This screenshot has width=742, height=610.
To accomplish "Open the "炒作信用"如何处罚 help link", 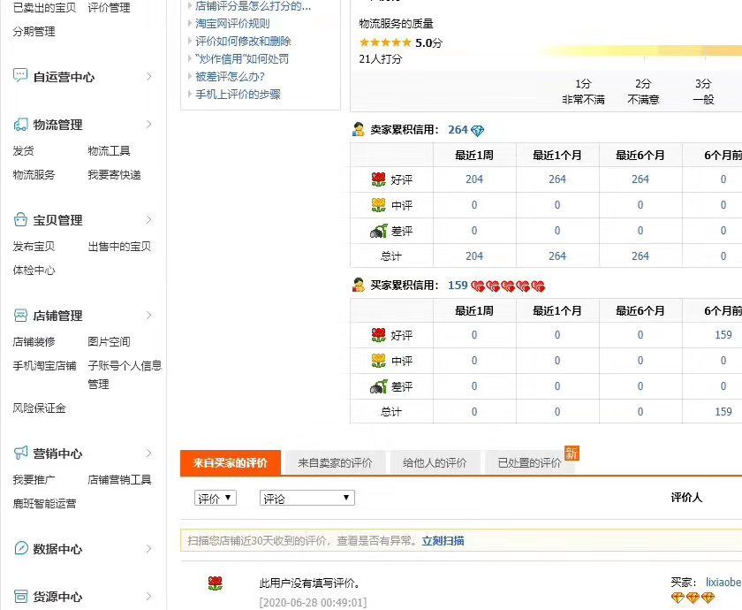I will click(242, 58).
